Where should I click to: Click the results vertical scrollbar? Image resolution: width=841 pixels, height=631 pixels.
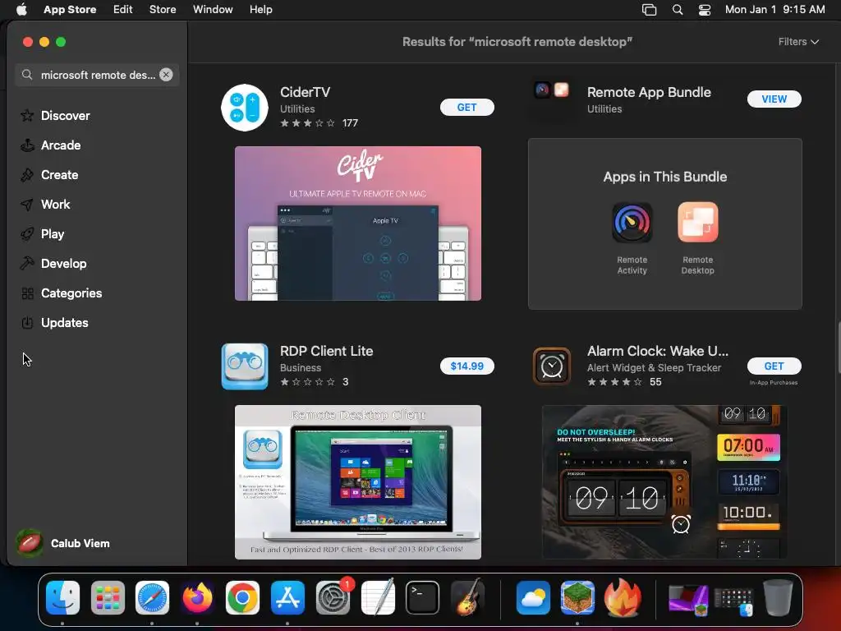pyautogui.click(x=839, y=348)
